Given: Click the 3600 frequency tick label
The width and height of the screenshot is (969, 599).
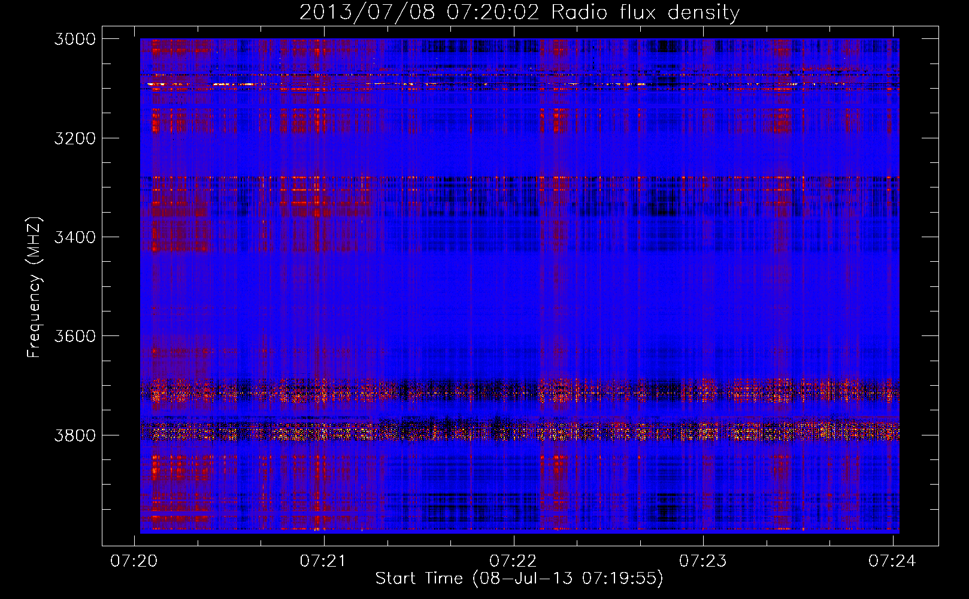Looking at the screenshot, I should pyautogui.click(x=75, y=336).
